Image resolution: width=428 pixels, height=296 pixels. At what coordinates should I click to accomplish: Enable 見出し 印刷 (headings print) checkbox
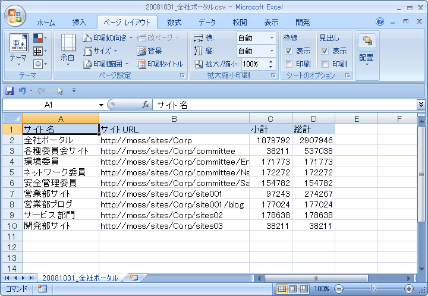[325, 64]
